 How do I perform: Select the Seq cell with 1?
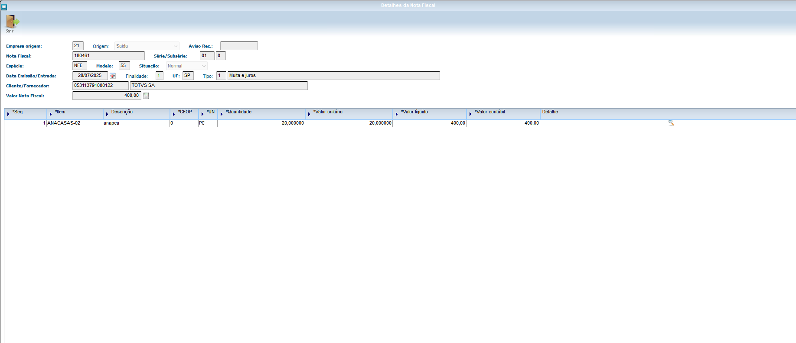26,123
